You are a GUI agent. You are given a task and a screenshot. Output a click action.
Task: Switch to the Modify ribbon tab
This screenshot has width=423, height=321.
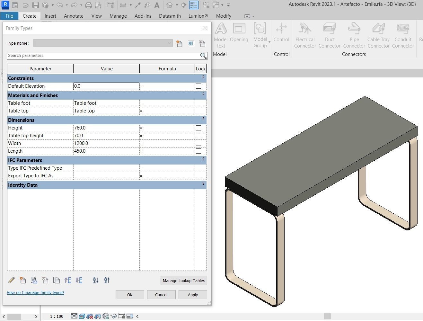224,16
